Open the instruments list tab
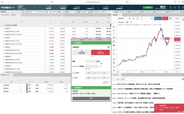184x114 pixels. point(31,12)
